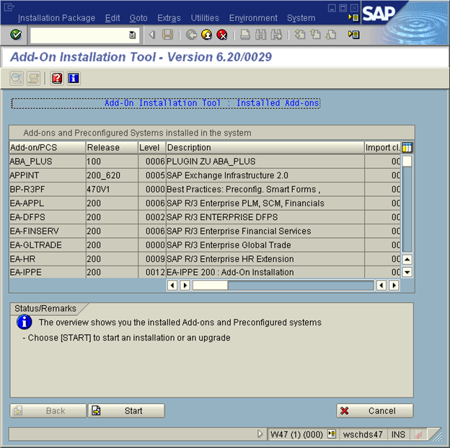Open the Installation Package menu
This screenshot has width=450, height=448.
tap(56, 18)
